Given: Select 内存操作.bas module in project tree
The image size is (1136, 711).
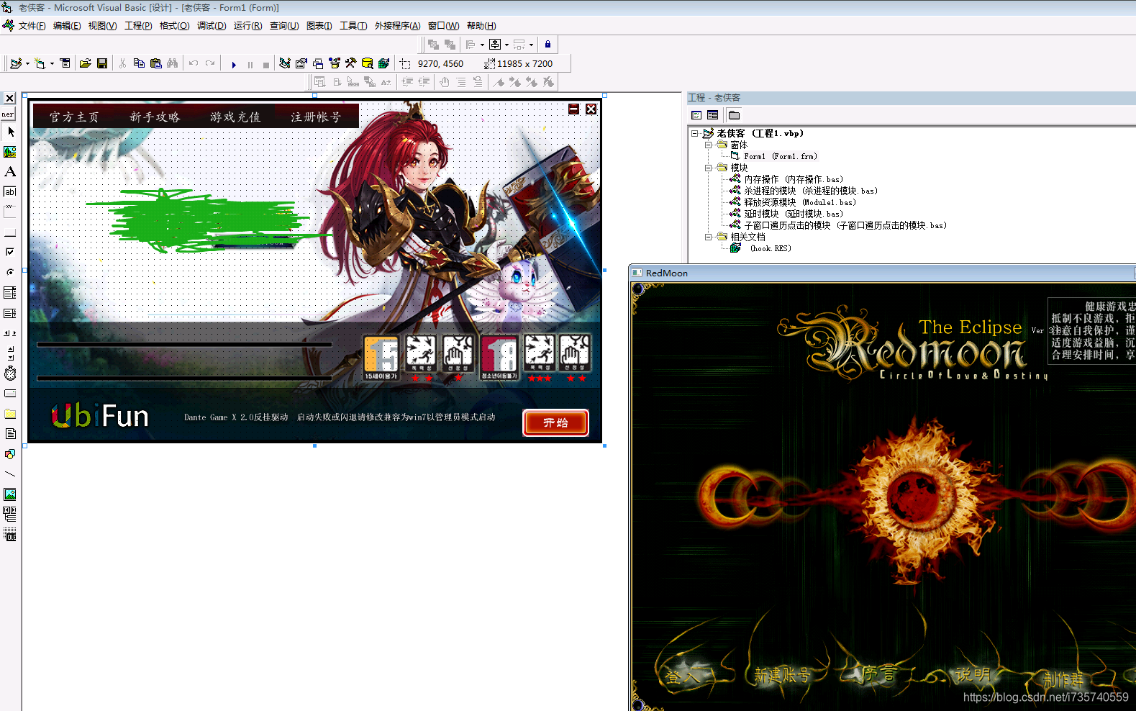Looking at the screenshot, I should pyautogui.click(x=793, y=179).
